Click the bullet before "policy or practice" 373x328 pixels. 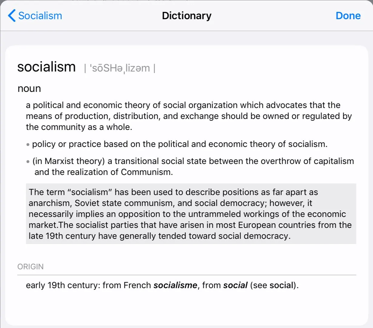[28, 145]
